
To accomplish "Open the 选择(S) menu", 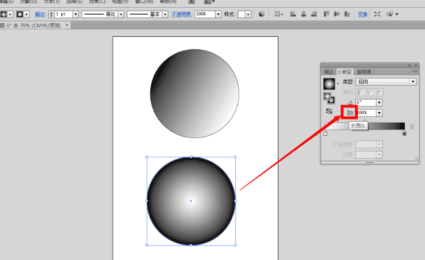I will click(74, 1).
